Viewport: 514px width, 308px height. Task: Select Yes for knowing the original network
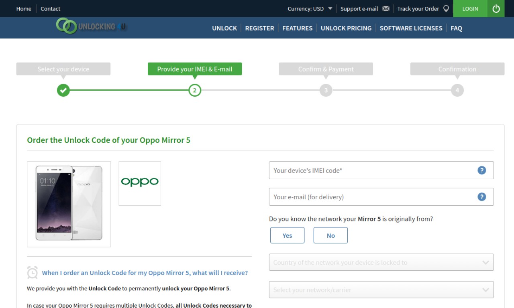[x=288, y=235]
